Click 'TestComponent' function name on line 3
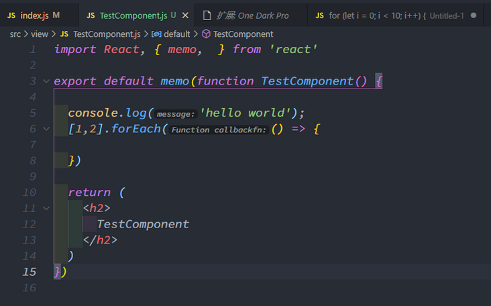The width and height of the screenshot is (491, 306). coord(307,81)
